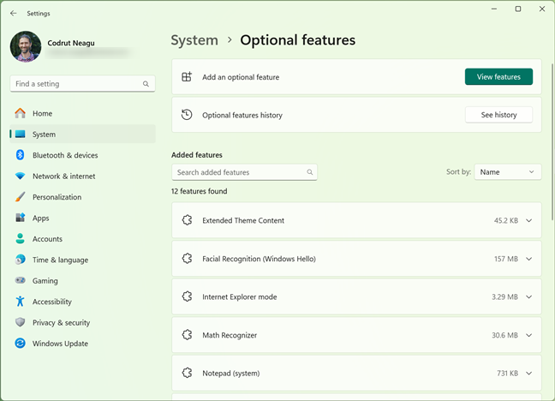Click the 731 KB size value
The width and height of the screenshot is (555, 401).
click(x=507, y=373)
